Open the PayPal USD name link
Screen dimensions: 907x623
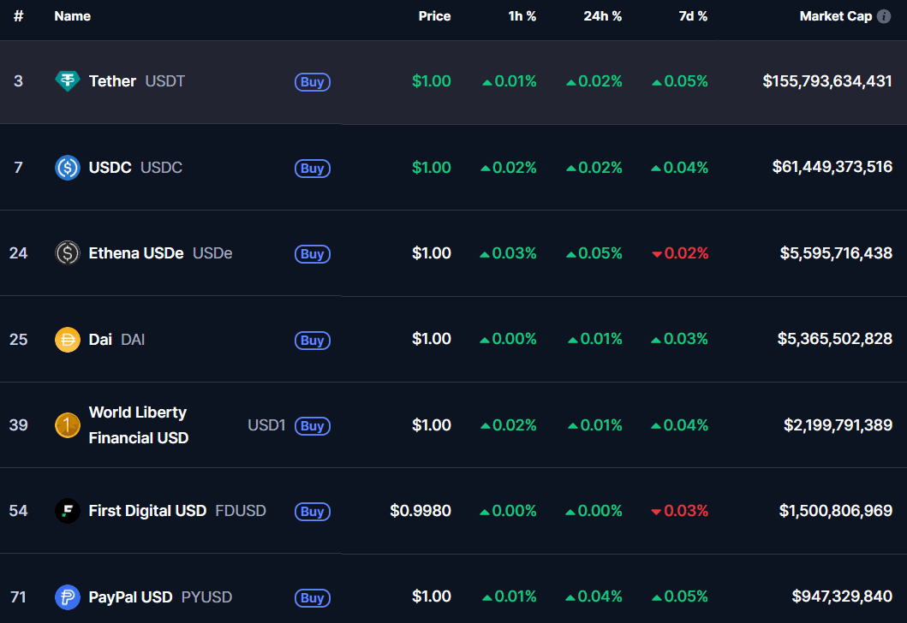(130, 597)
